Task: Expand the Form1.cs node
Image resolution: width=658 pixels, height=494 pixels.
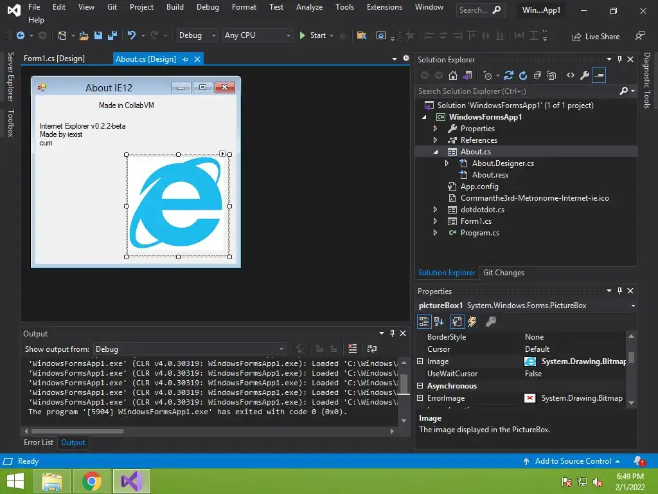Action: click(x=435, y=221)
